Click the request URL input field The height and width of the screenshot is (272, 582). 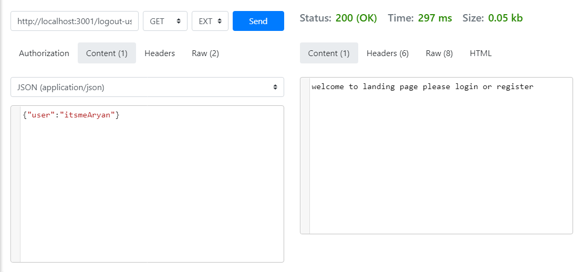coord(75,21)
